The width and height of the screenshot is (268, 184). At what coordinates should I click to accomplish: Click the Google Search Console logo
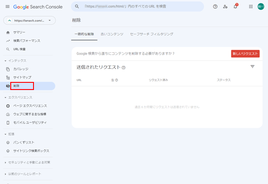point(38,7)
